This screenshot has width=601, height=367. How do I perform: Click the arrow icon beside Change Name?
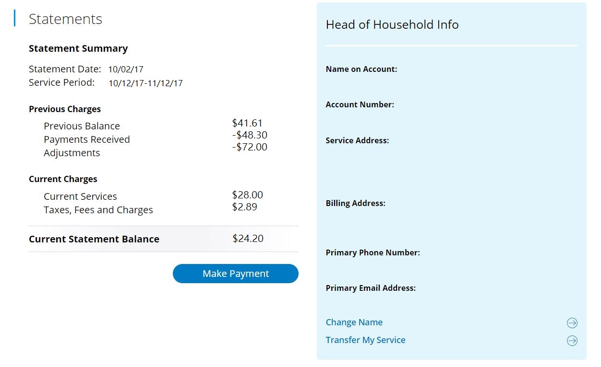(572, 323)
